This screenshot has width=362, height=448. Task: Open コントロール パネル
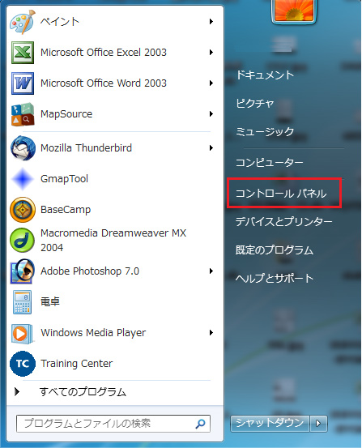click(x=281, y=194)
